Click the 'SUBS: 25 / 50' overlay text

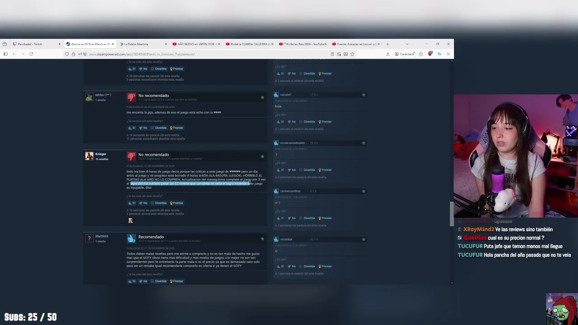31,317
